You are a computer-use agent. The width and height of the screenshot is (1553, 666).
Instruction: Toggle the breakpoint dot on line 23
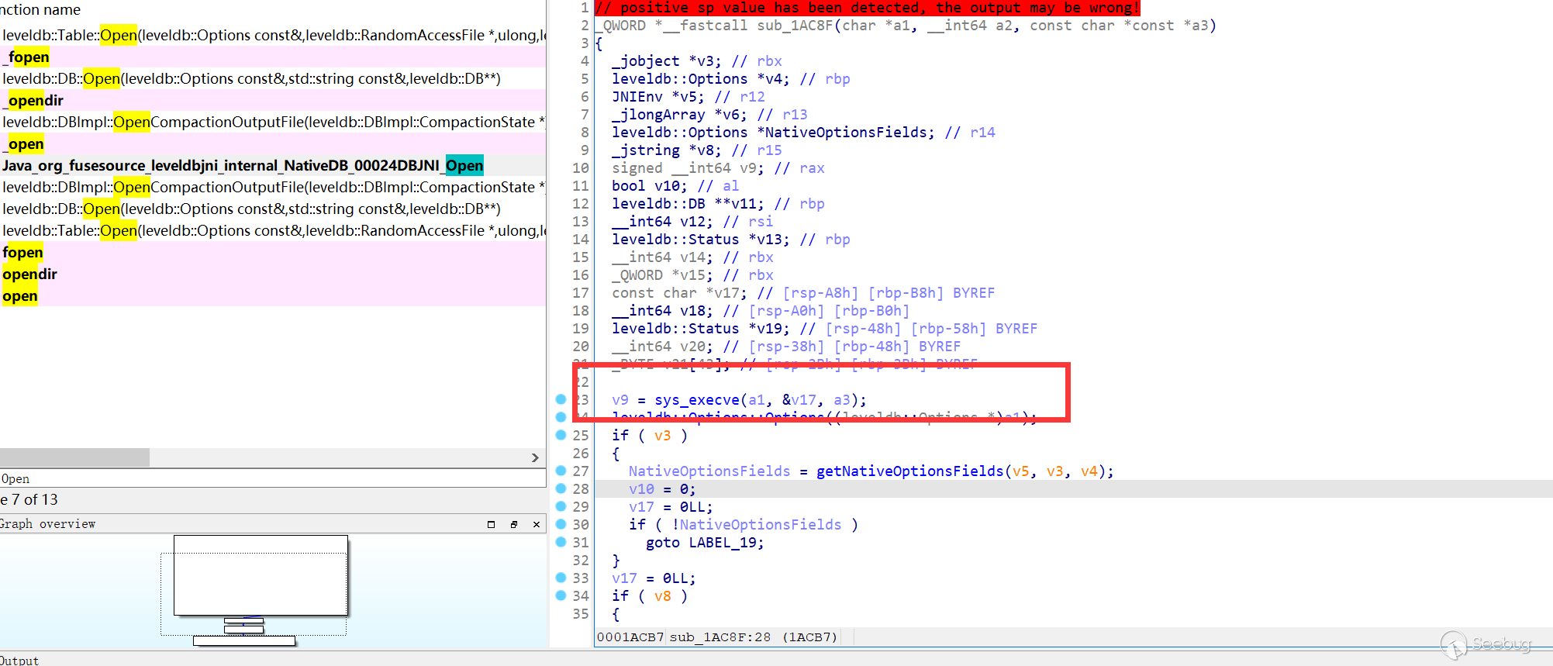[x=561, y=399]
